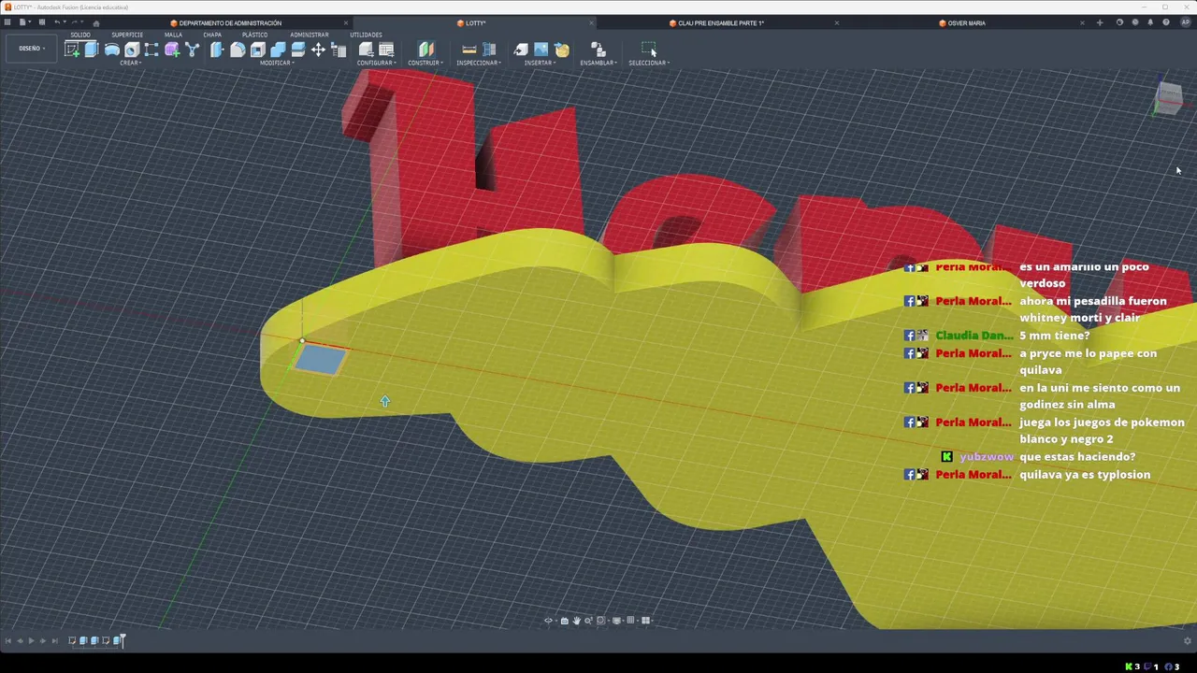Select the Insert Decal icon
Screen dimensions: 1197x673
pos(562,50)
